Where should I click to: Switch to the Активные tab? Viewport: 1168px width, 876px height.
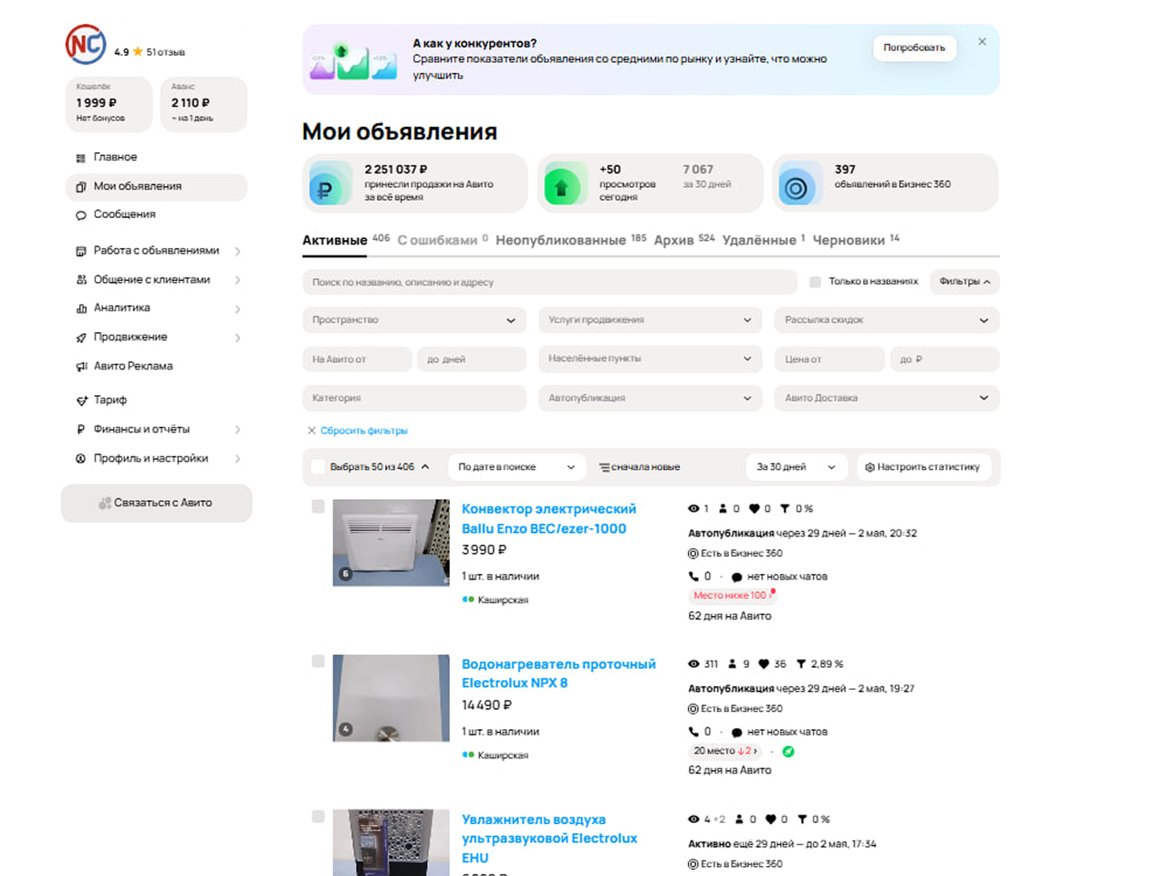pyautogui.click(x=346, y=240)
